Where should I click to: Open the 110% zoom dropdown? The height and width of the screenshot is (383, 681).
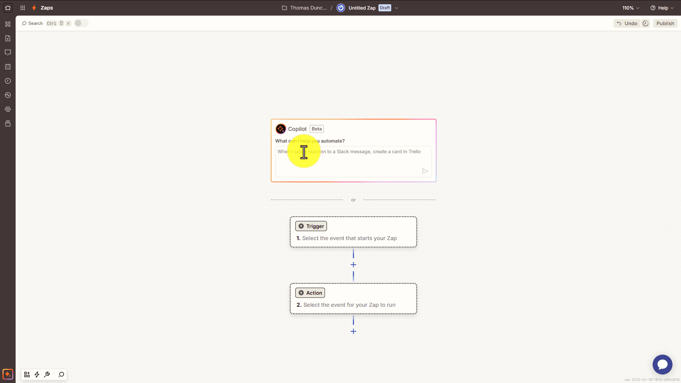(631, 8)
